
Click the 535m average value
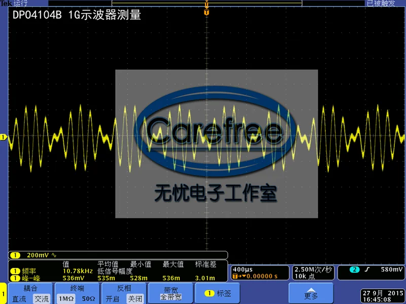click(x=106, y=278)
